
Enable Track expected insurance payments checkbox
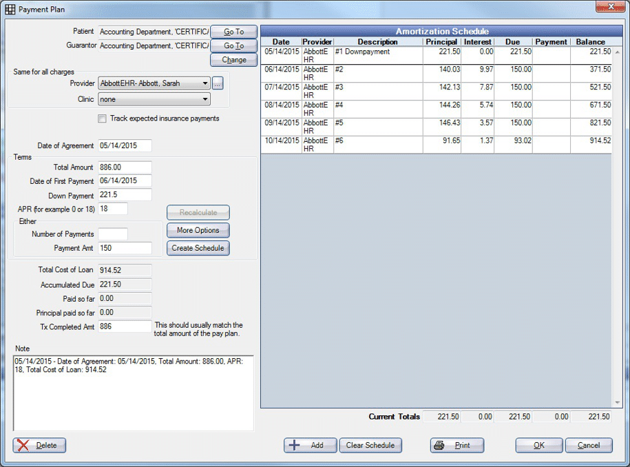pos(103,119)
